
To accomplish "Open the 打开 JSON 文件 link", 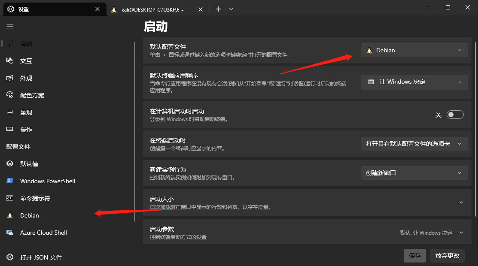I will 41,257.
